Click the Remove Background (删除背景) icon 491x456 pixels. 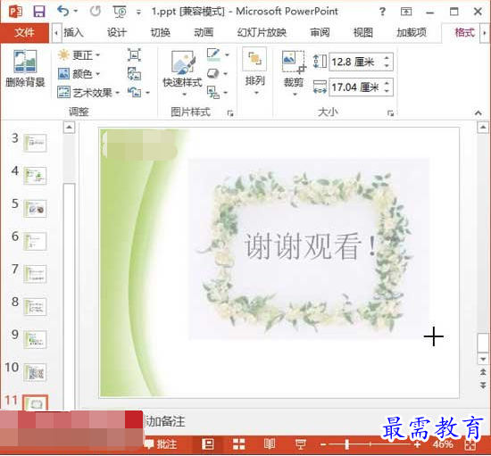(x=25, y=62)
